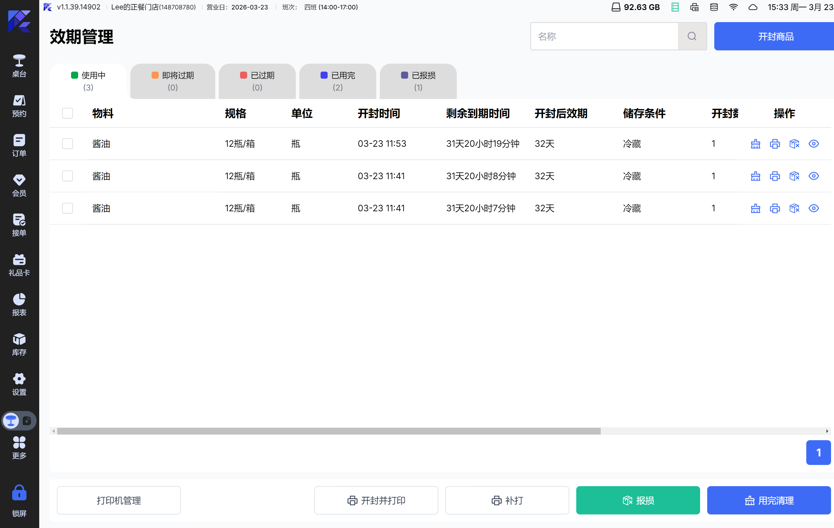The image size is (834, 528).
Task: Click eye view icon on first 酱油 row
Action: click(814, 143)
